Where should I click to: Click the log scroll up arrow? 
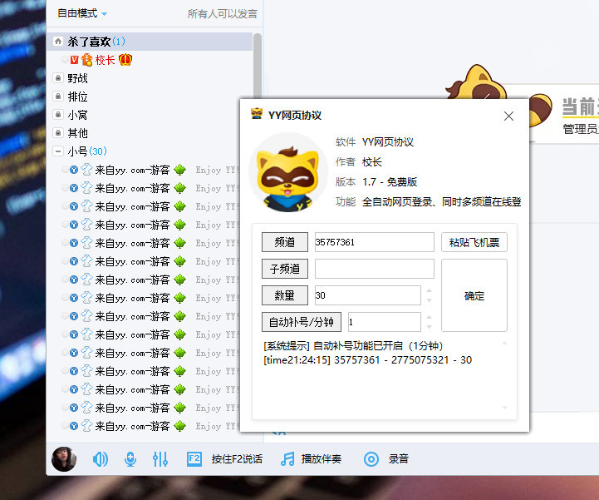[x=504, y=343]
